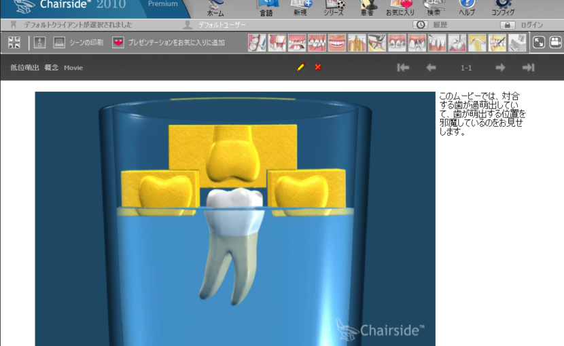The height and width of the screenshot is (346, 564).
Task: Select the smiling mouth category thumbnail
Action: pyautogui.click(x=337, y=43)
